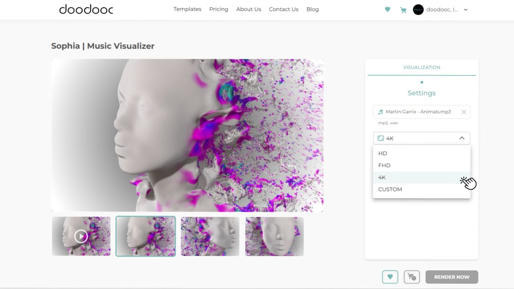
Task: Open the Pricing page link
Action: click(x=219, y=9)
